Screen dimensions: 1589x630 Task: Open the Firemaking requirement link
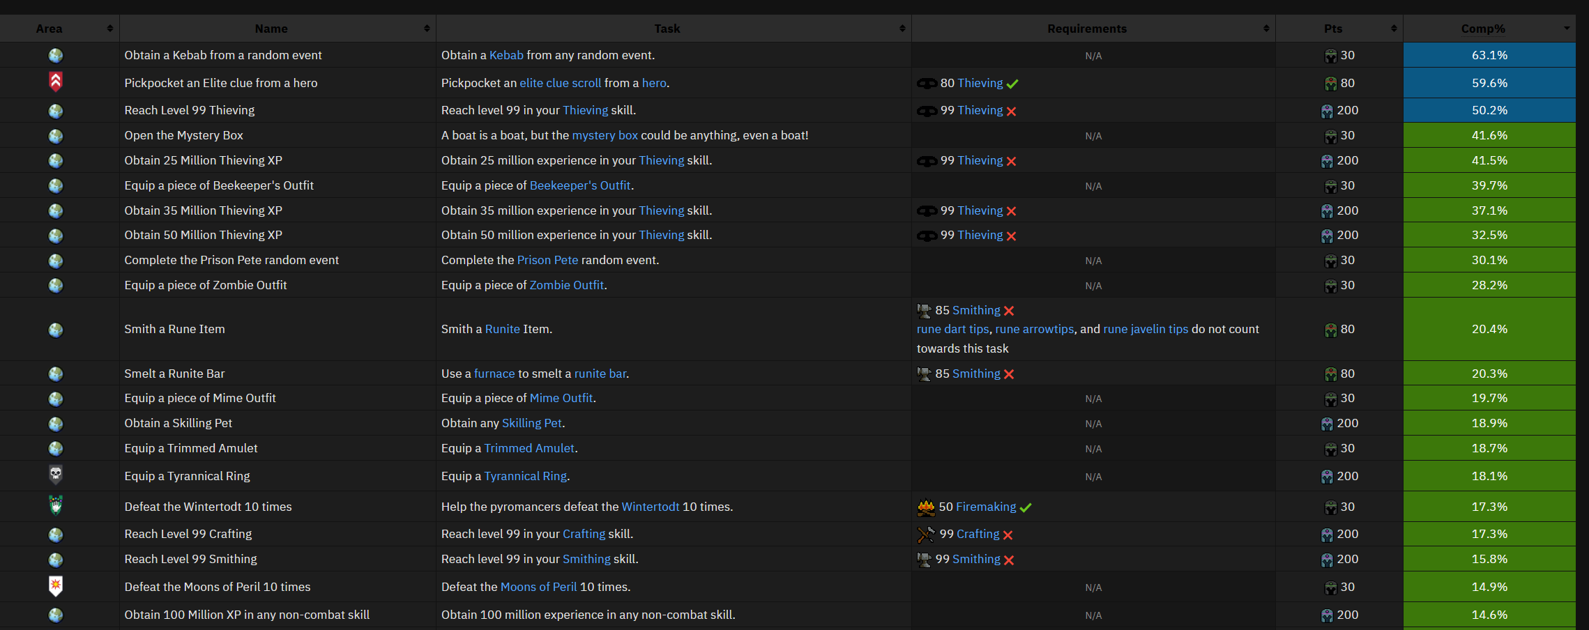pos(986,507)
